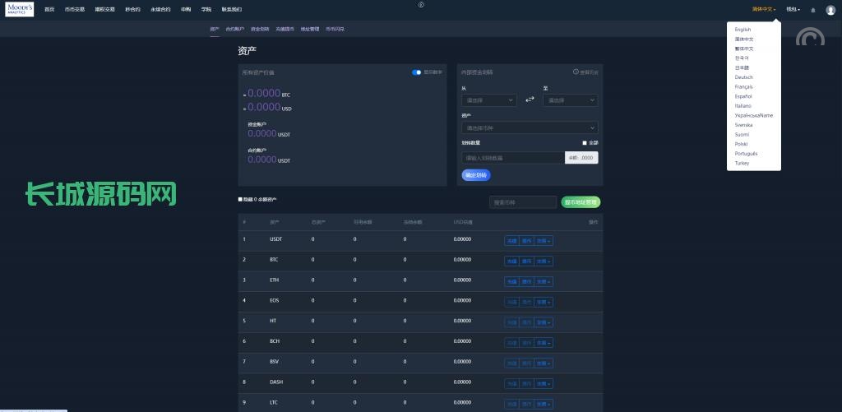Toggle the show numbers switch
842x412 pixels.
(x=417, y=72)
